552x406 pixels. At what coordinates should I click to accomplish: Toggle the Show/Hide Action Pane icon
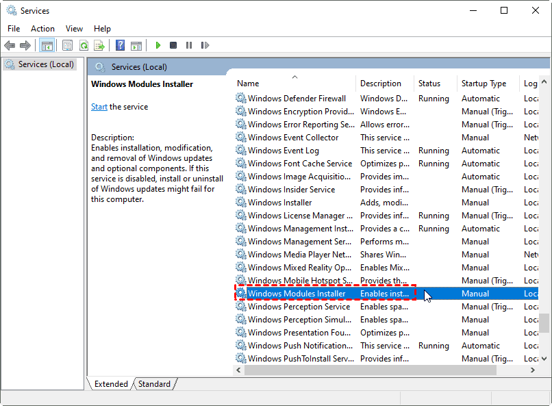[x=136, y=45]
